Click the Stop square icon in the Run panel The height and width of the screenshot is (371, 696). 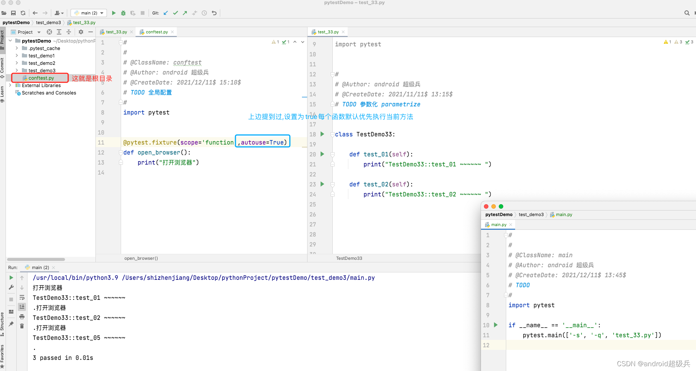click(x=11, y=299)
